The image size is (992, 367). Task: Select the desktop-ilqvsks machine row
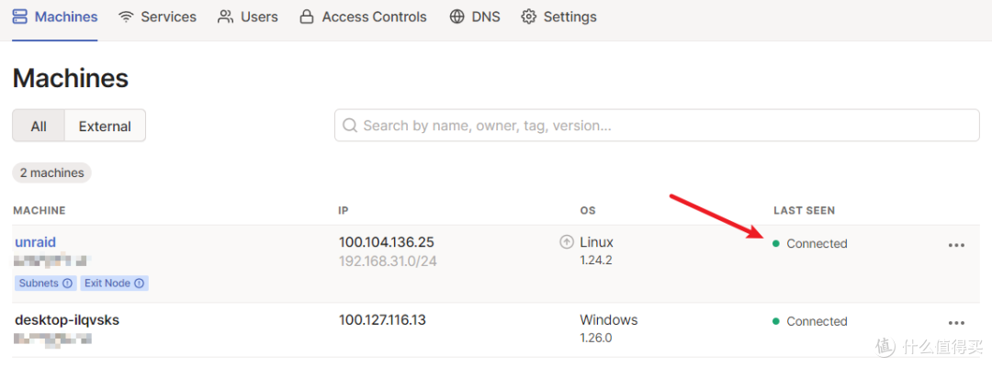click(x=496, y=329)
